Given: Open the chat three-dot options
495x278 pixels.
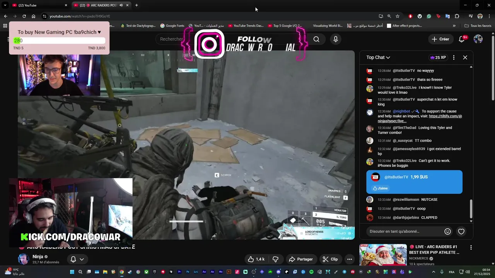Looking at the screenshot, I should (x=454, y=58).
